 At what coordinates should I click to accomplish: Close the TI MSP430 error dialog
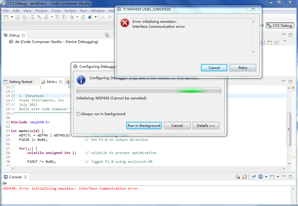coord(253,8)
